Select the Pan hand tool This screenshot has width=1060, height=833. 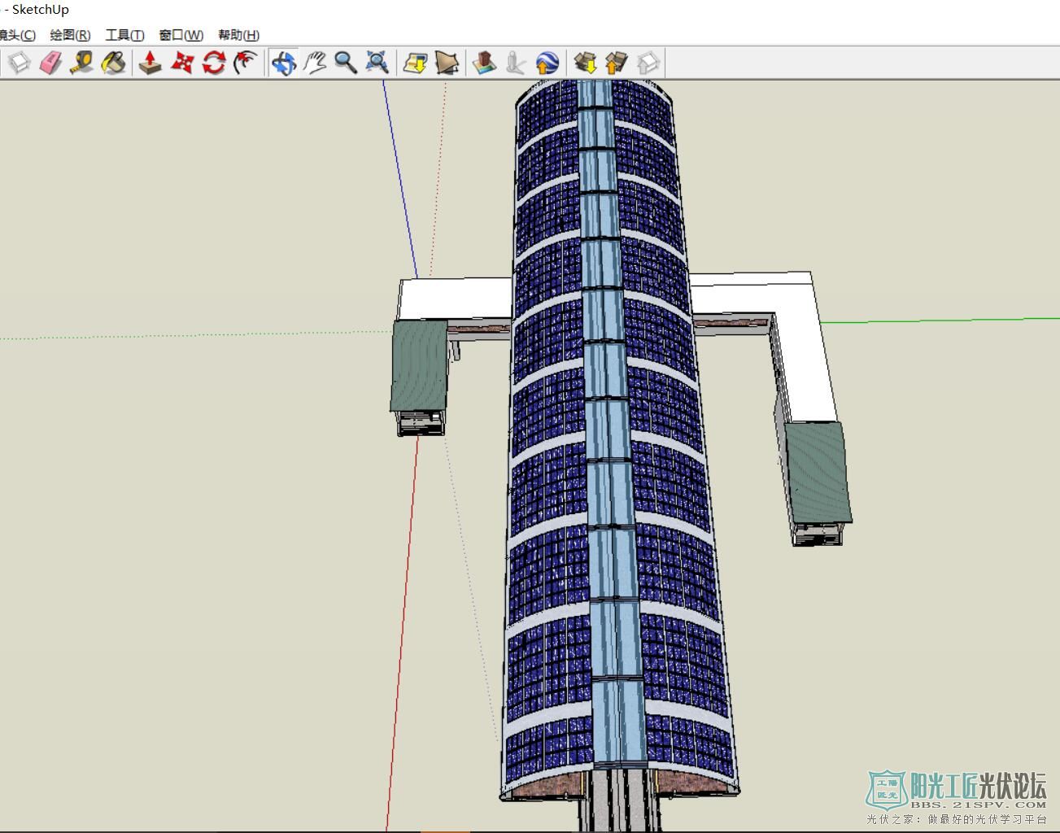pos(315,63)
